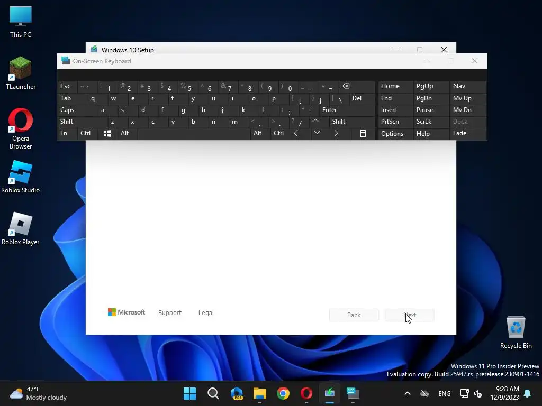
Task: Click the backspace key on keyboard
Action: 358,86
